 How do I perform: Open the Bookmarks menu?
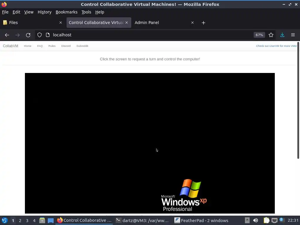(67, 12)
